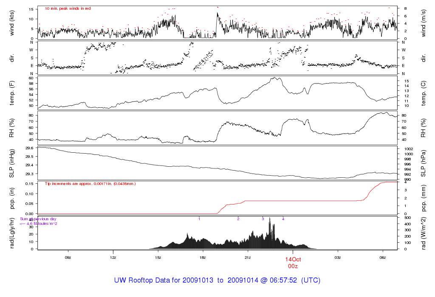Click the '10 min. peak winds in red' note
Image resolution: width=435 pixels, height=297 pixels.
coord(68,8)
